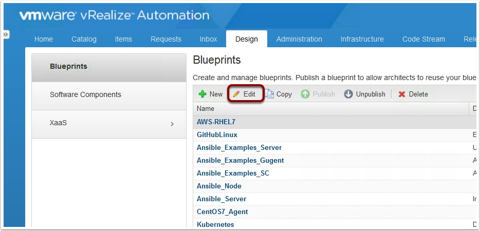Go to the Infrastructure tab
This screenshot has width=480, height=231.
362,39
